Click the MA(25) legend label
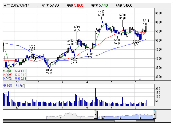174x125 pixels. coord(8,75)
